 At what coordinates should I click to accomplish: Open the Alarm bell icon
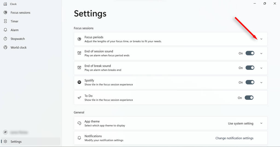(5, 30)
